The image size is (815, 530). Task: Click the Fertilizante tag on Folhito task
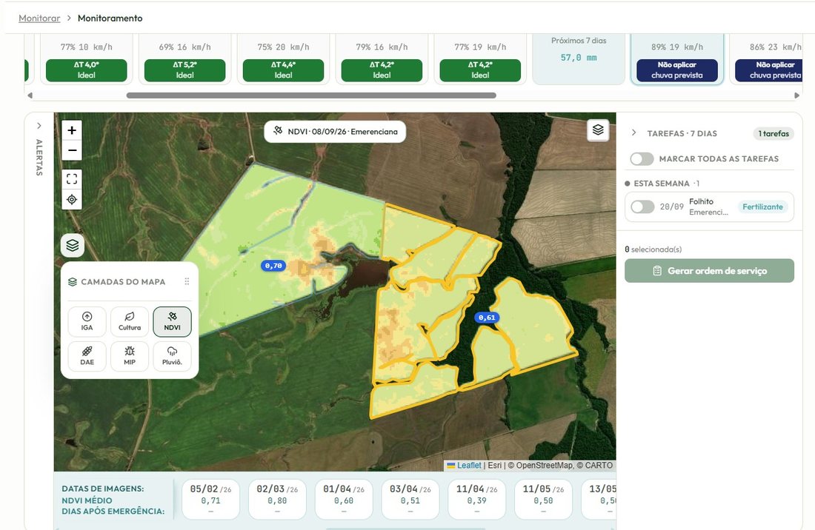click(x=762, y=207)
